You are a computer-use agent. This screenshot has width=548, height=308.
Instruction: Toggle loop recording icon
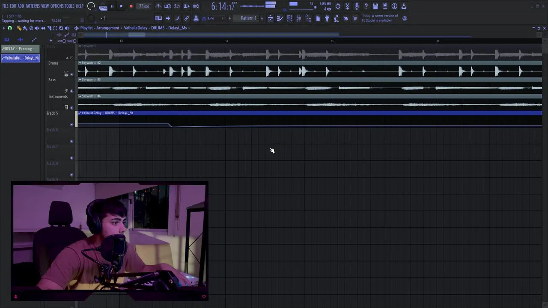tap(196, 6)
